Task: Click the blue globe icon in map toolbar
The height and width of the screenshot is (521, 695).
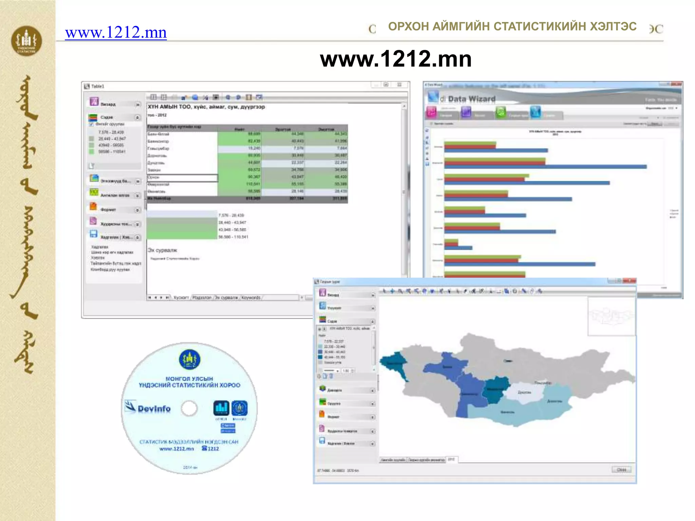Action: [x=424, y=291]
